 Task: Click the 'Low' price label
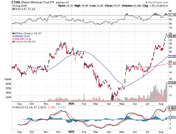pyautogui.click(x=92, y=6)
